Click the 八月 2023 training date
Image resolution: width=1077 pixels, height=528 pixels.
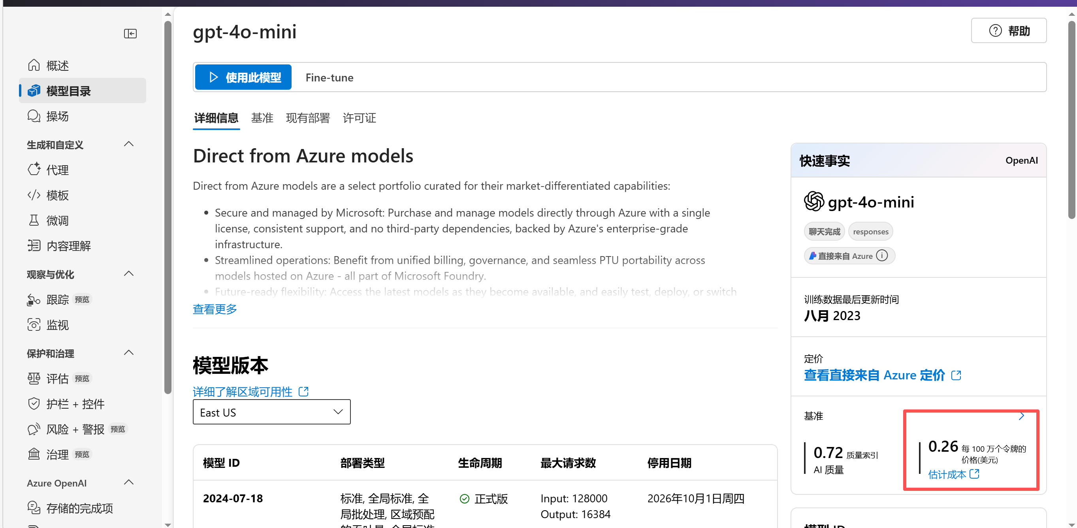coord(832,315)
